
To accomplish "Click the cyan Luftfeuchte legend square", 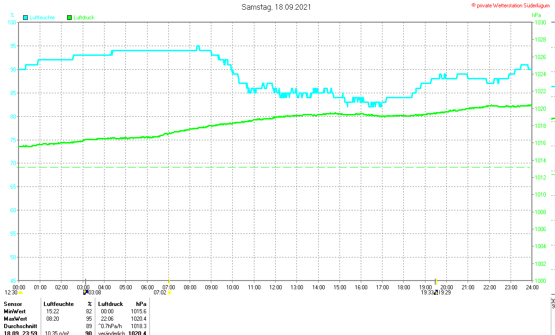I will pos(25,18).
